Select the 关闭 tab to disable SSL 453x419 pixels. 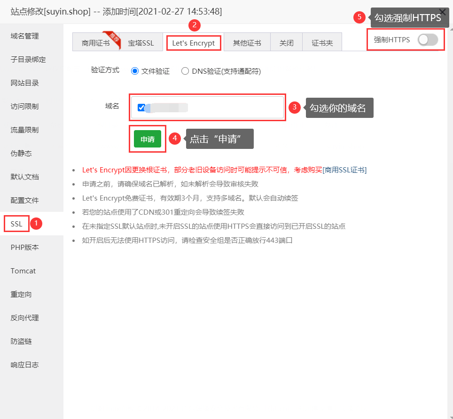coord(286,42)
